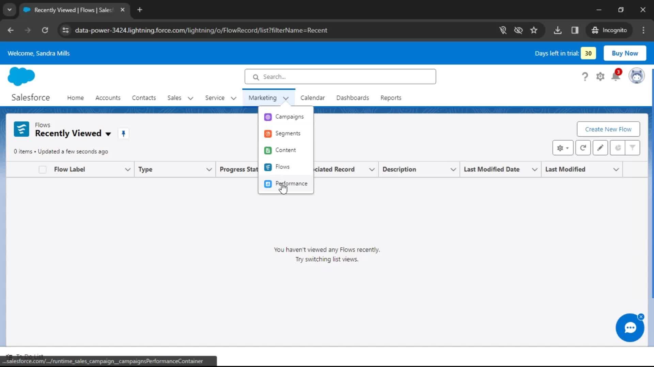
Task: Click the Flows icon in the dropdown
Action: 268,167
